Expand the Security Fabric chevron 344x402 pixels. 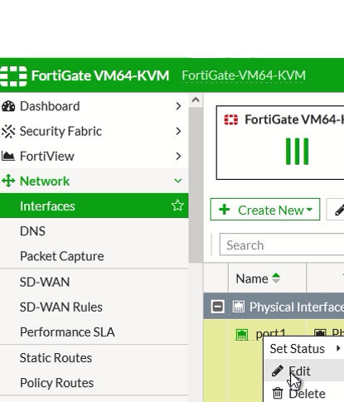[178, 131]
